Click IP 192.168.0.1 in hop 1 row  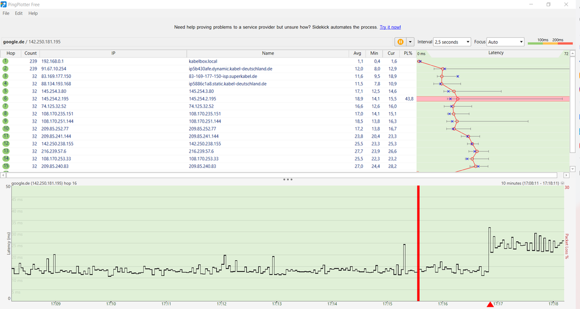[x=52, y=62]
